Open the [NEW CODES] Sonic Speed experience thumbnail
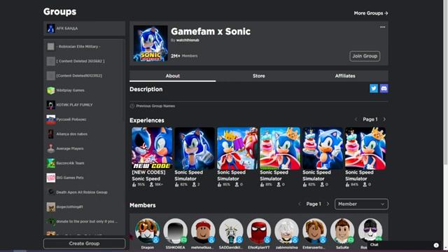This screenshot has width=448, height=252. click(x=152, y=148)
